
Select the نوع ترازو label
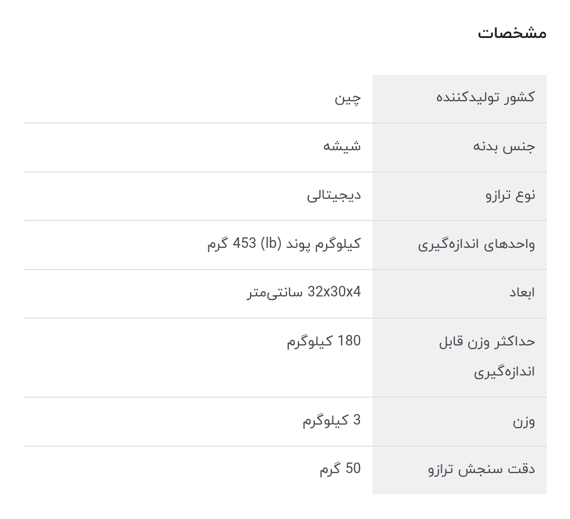click(x=510, y=195)
